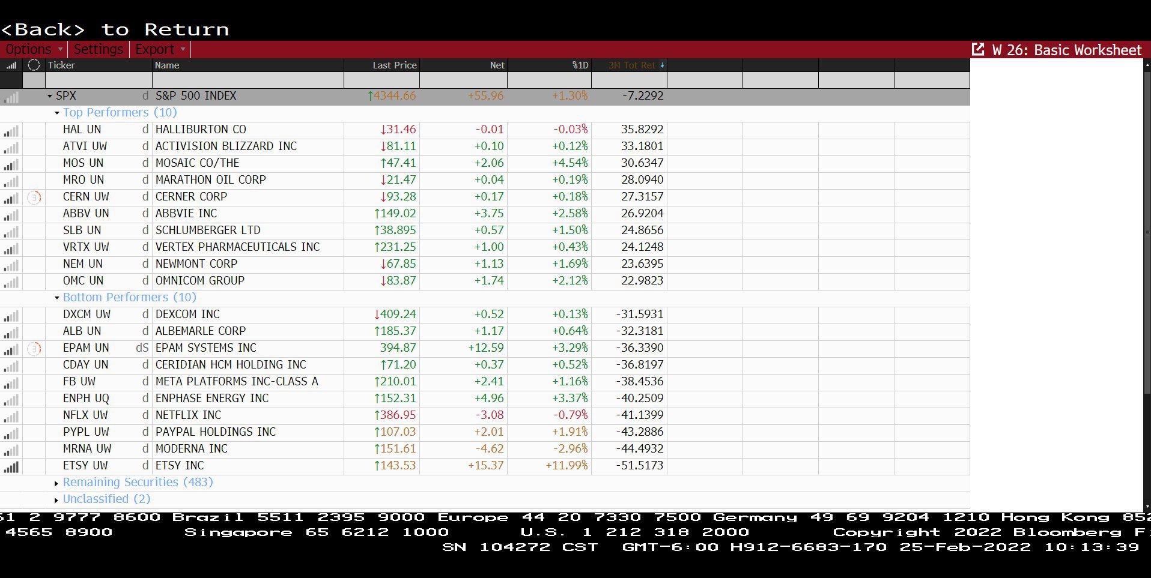The image size is (1151, 578).
Task: Click signal bars icon for ATVI UW row
Action: point(11,147)
